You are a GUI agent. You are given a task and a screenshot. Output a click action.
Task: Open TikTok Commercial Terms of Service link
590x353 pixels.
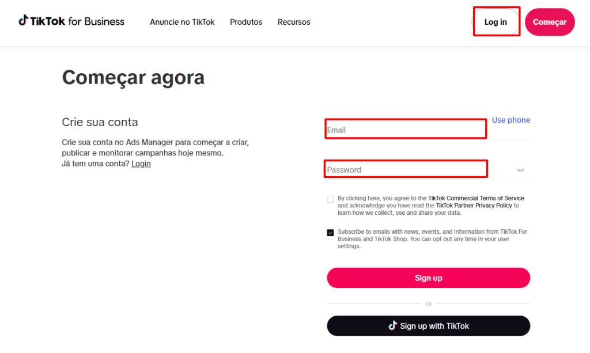point(476,198)
